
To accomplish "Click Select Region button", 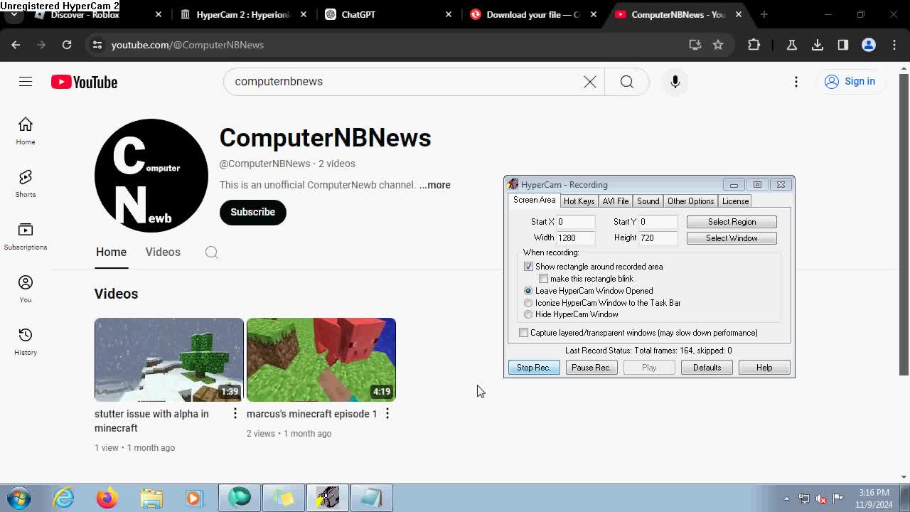I will (x=732, y=222).
